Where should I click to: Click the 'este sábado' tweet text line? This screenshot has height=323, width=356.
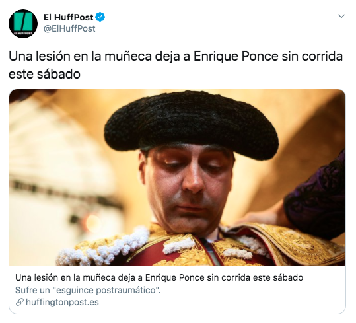pyautogui.click(x=44, y=74)
